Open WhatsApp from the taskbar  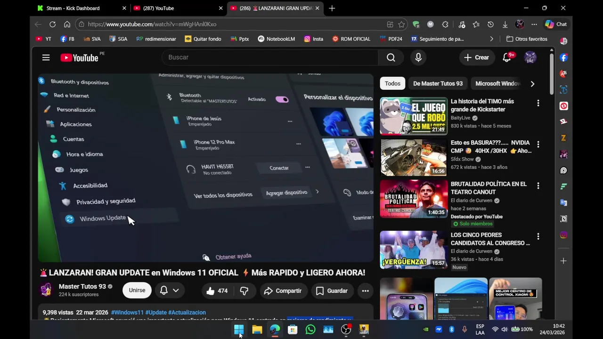tap(310, 330)
